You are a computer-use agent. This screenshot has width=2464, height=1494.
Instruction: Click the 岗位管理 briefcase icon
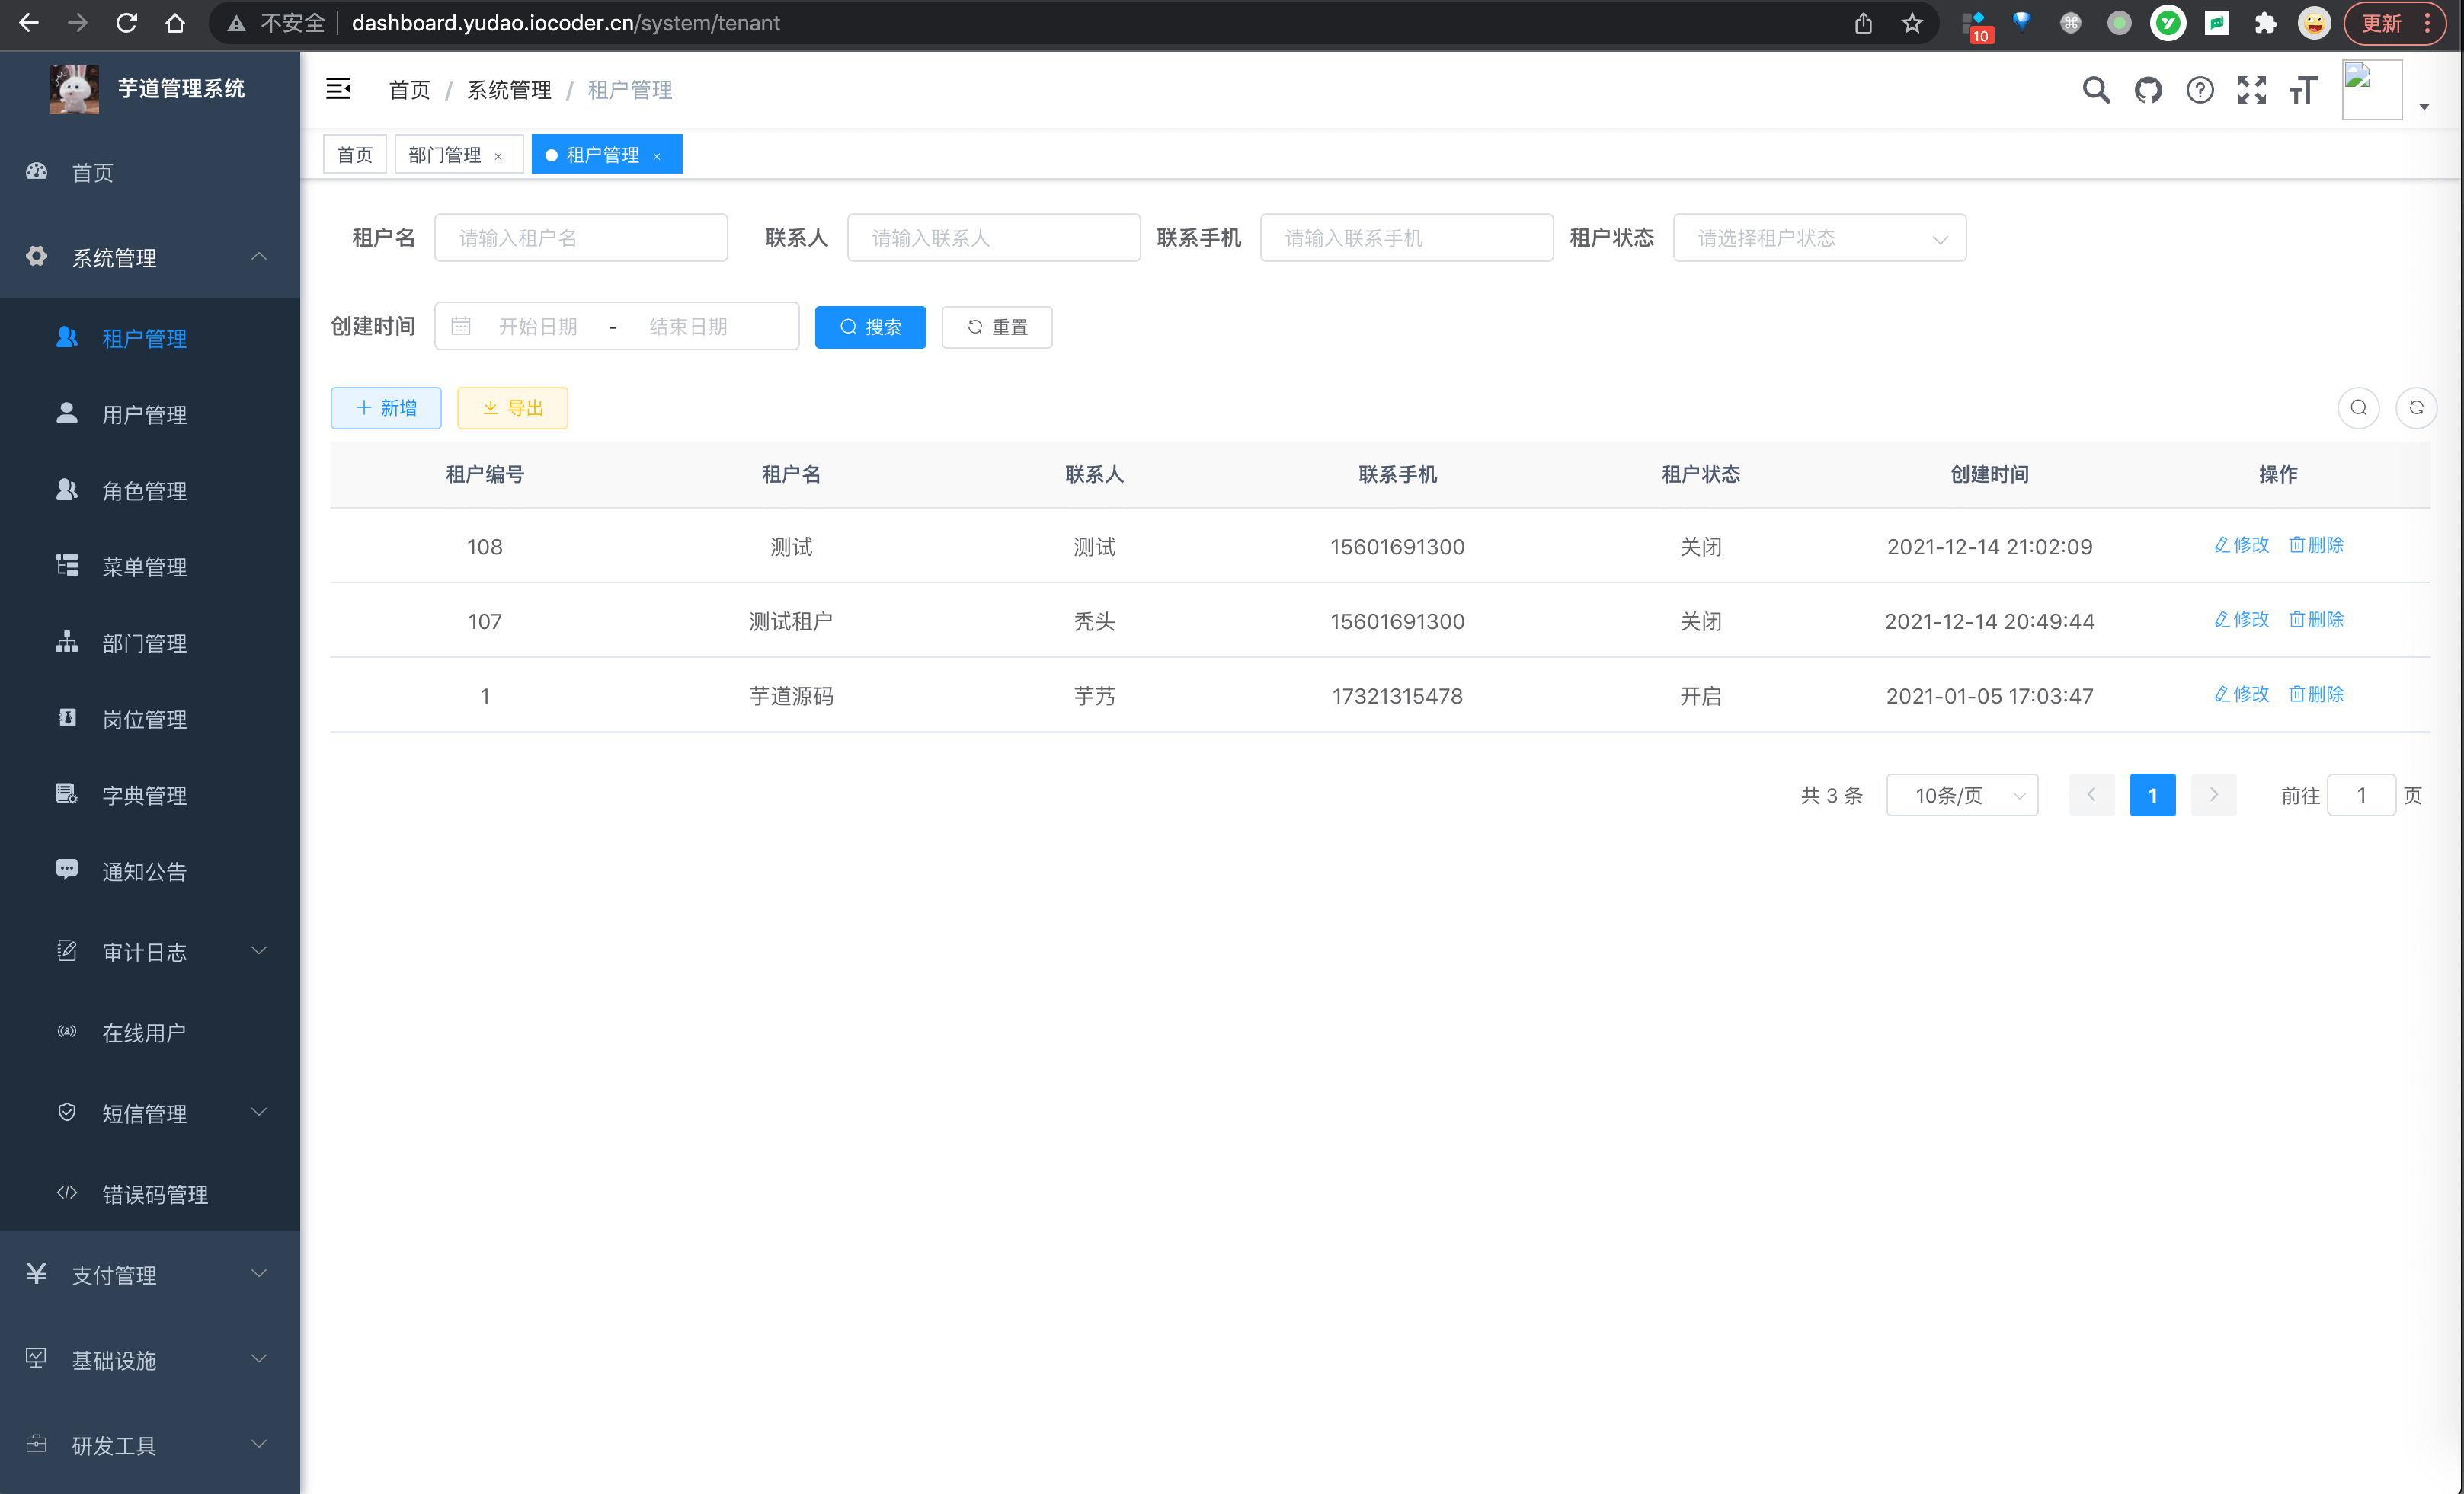point(66,719)
